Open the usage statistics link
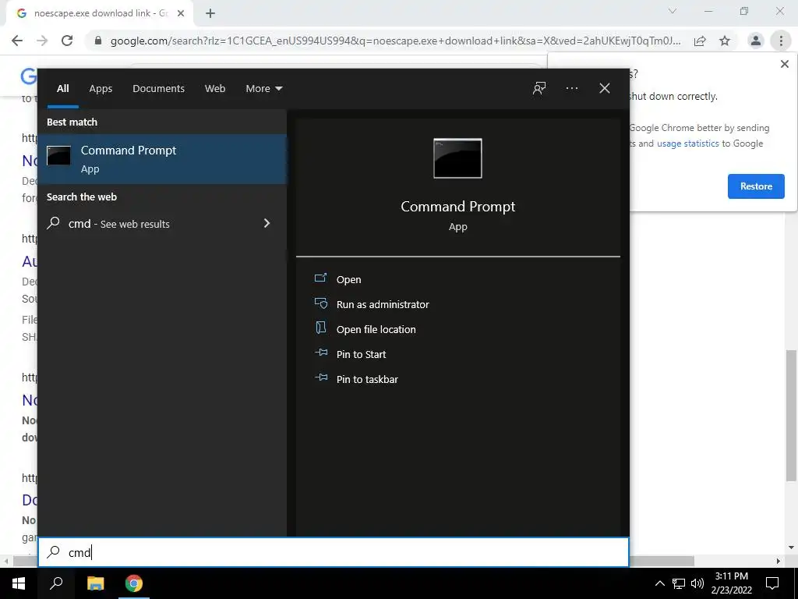The height and width of the screenshot is (599, 798). pos(687,144)
